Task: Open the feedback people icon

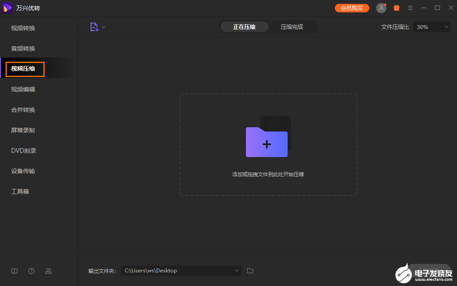Action: click(x=49, y=271)
